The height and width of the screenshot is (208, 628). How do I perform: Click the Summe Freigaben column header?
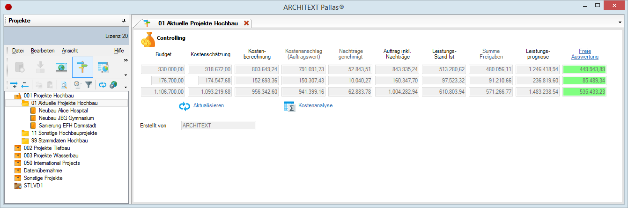(491, 54)
